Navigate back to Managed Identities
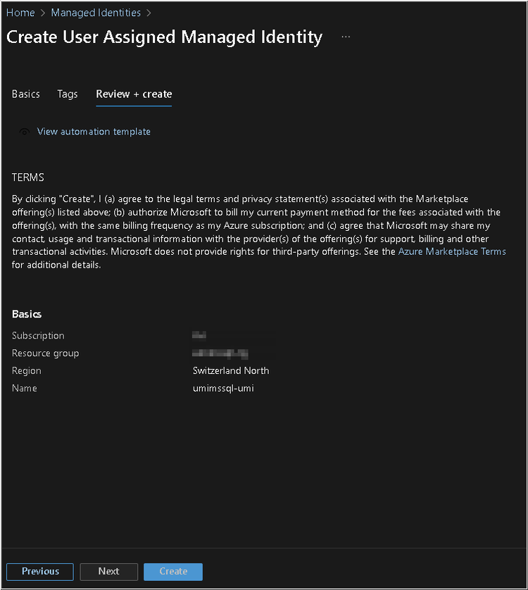The width and height of the screenshot is (528, 590). click(x=96, y=13)
